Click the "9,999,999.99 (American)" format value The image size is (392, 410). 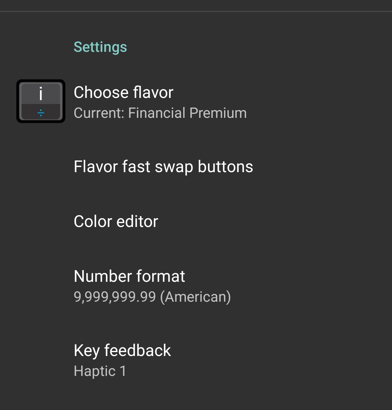152,297
